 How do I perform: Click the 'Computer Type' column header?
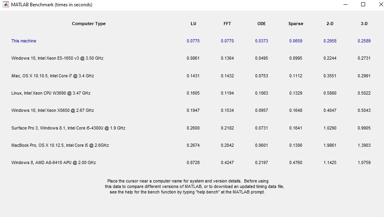(x=88, y=24)
